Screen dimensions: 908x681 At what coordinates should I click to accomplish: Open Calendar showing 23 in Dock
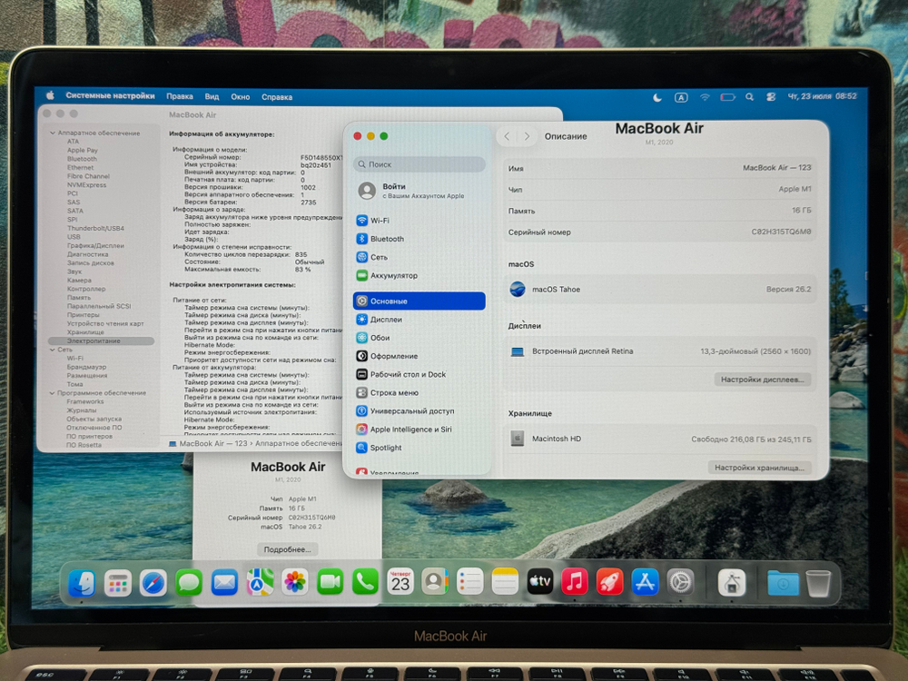(x=400, y=583)
